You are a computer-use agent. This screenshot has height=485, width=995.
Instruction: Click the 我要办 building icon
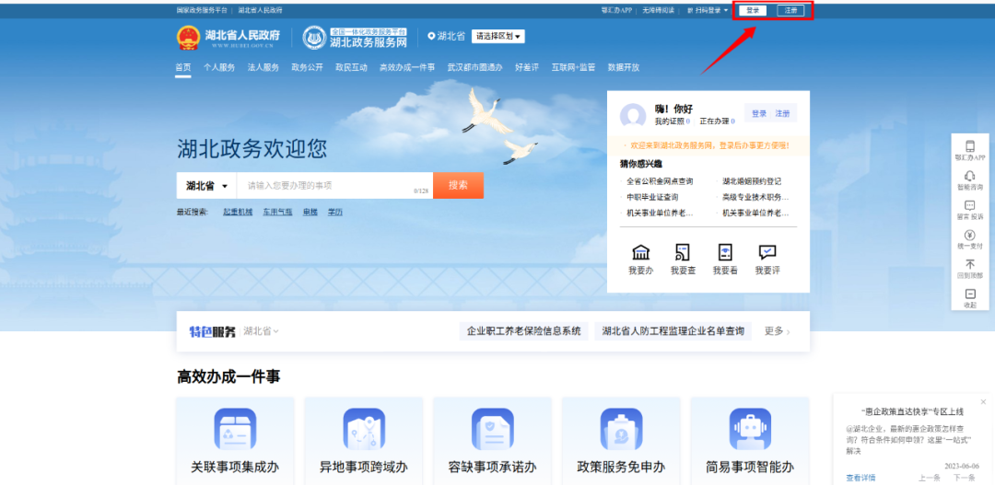coord(640,253)
